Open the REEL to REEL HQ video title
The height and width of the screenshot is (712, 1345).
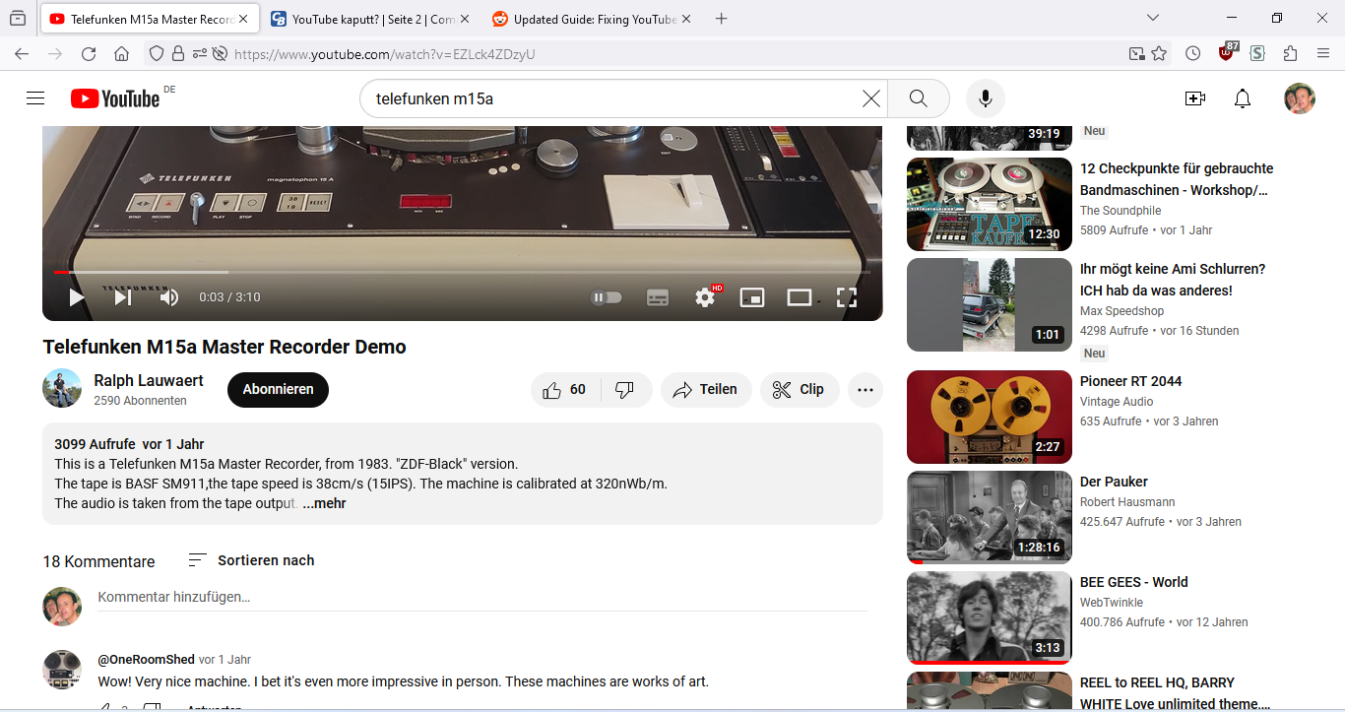click(1175, 693)
